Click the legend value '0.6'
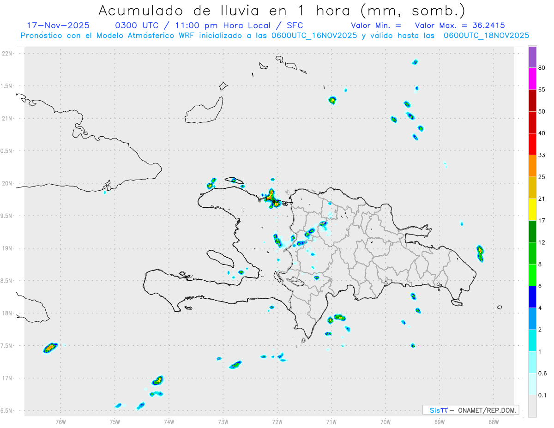This screenshot has height=428, width=554. (543, 374)
